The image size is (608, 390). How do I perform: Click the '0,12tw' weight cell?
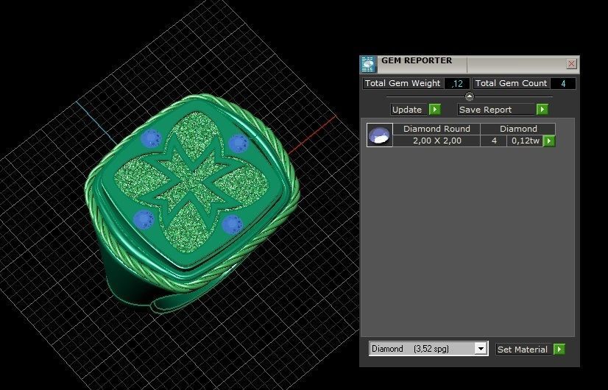[525, 141]
